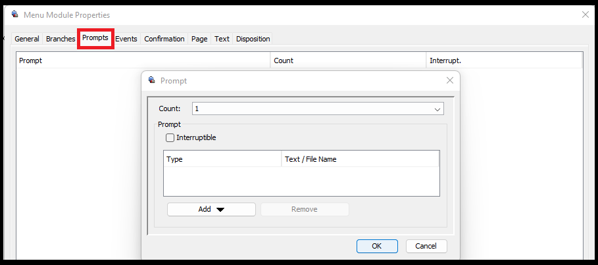Image resolution: width=598 pixels, height=265 pixels.
Task: Click the Interrupt. column header
Action: coord(504,60)
